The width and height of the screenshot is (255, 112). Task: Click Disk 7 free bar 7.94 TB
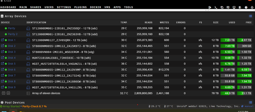245,75
